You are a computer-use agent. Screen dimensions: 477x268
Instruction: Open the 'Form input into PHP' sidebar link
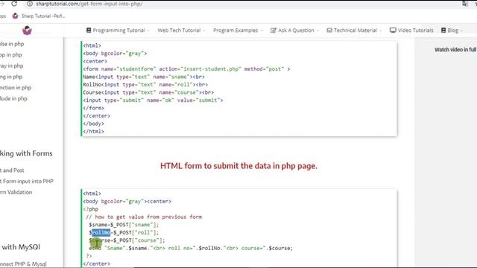pyautogui.click(x=27, y=181)
